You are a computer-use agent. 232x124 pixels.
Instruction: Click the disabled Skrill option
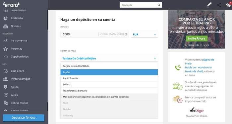(x=109, y=103)
